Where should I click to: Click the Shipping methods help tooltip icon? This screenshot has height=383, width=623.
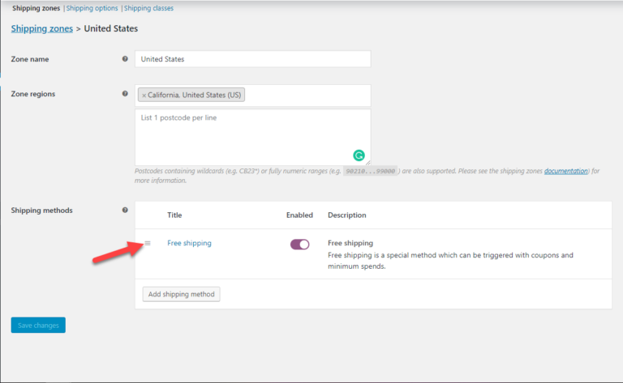tap(125, 211)
